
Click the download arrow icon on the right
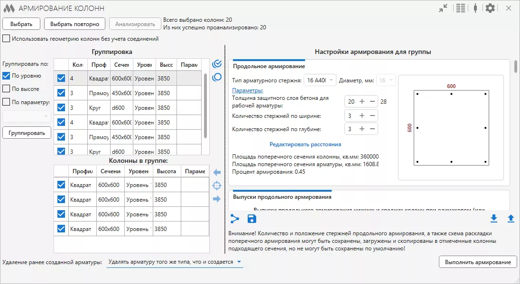click(x=494, y=219)
